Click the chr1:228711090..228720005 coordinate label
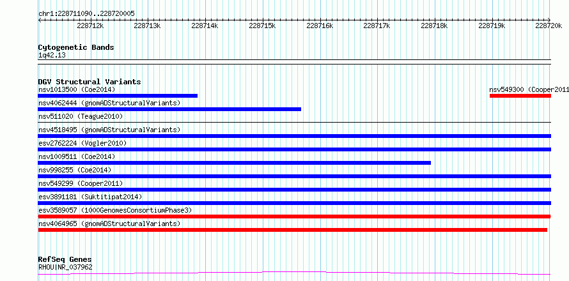 pos(86,14)
